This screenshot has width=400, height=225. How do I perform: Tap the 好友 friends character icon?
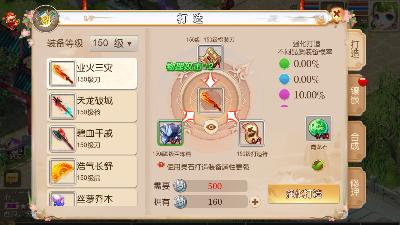[16, 150]
